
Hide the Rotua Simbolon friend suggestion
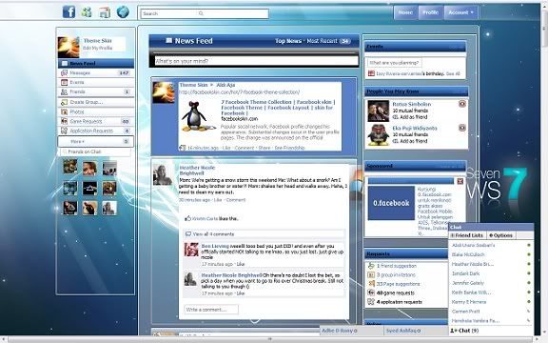462,104
